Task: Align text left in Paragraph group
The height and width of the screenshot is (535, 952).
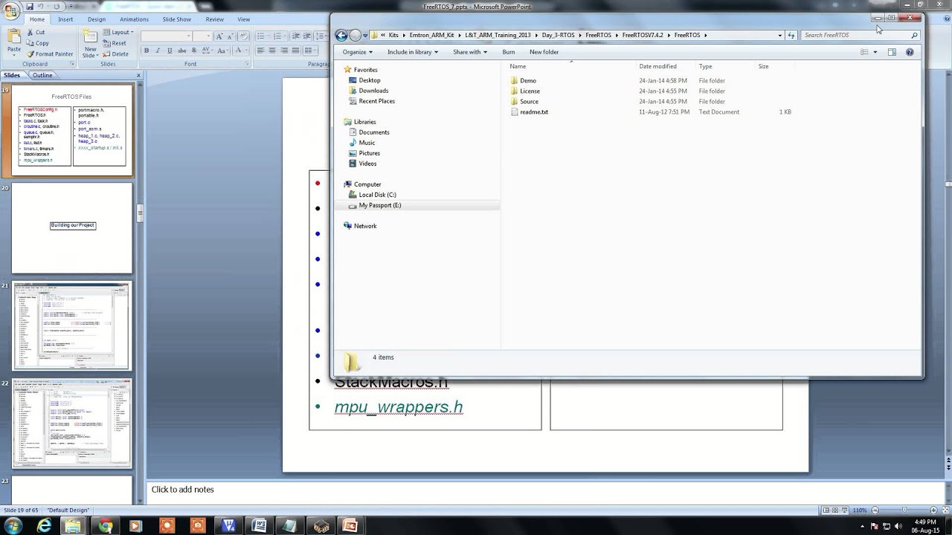Action: click(260, 51)
